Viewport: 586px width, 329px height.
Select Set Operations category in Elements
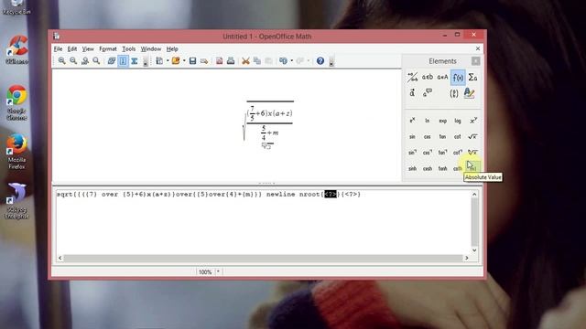click(x=442, y=77)
